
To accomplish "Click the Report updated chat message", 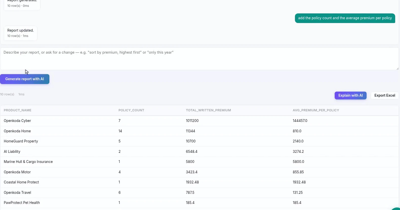I will [21, 33].
